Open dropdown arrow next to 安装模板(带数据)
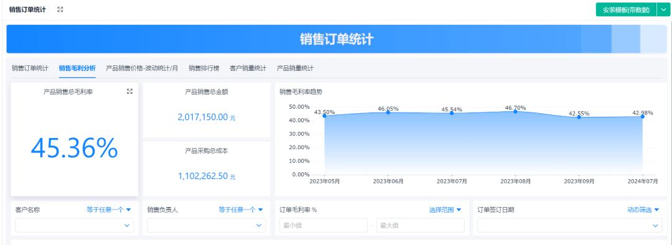Image resolution: width=672 pixels, height=245 pixels. click(x=663, y=9)
